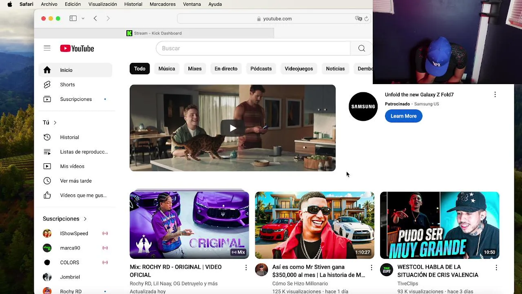Open the Rochy RD mix thumbnail
Viewport: 522px width, 294px height.
coord(189,225)
